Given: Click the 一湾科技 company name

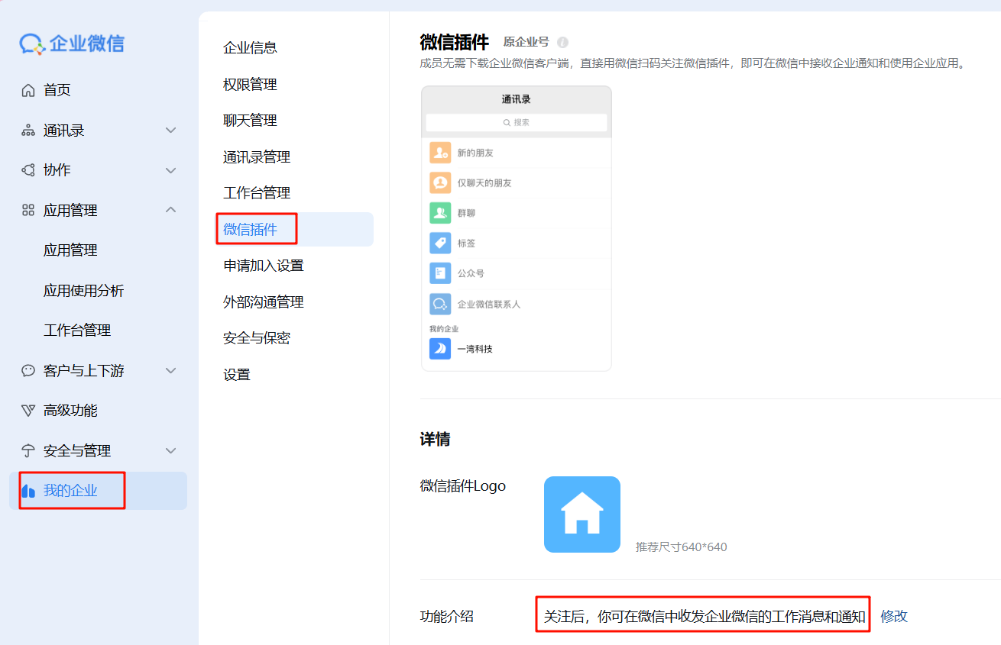Looking at the screenshot, I should click(x=475, y=349).
